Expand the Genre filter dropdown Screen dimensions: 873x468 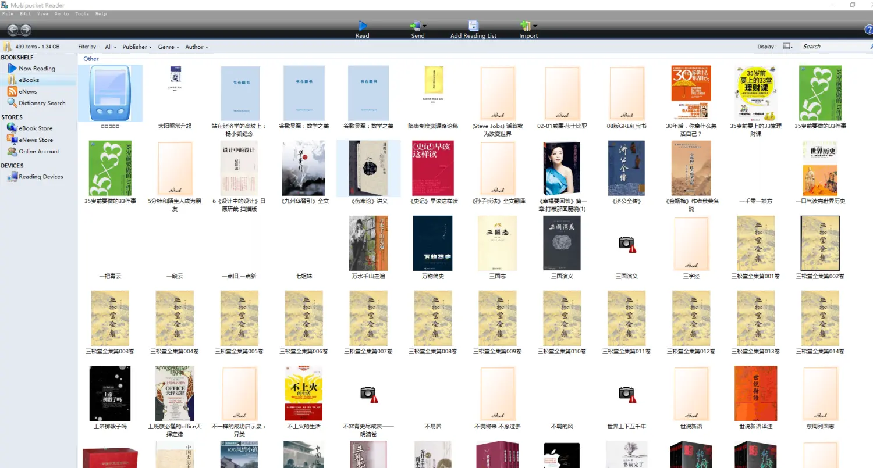(169, 47)
